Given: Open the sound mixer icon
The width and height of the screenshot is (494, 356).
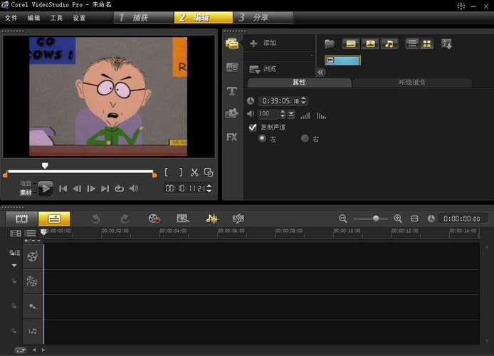Looking at the screenshot, I should click(211, 219).
